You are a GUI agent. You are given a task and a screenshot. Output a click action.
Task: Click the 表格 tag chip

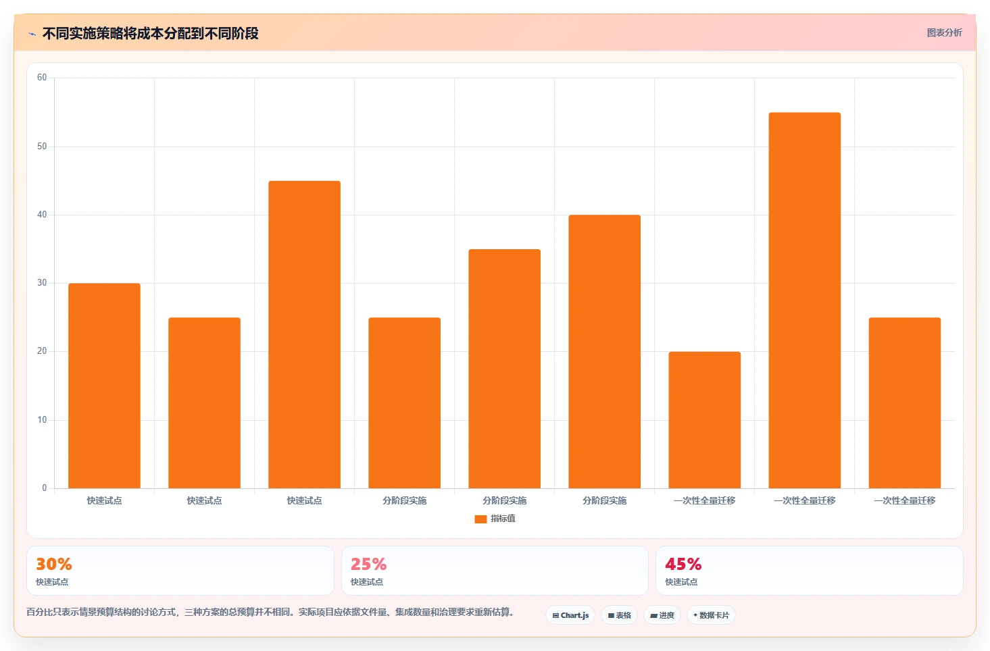[619, 615]
